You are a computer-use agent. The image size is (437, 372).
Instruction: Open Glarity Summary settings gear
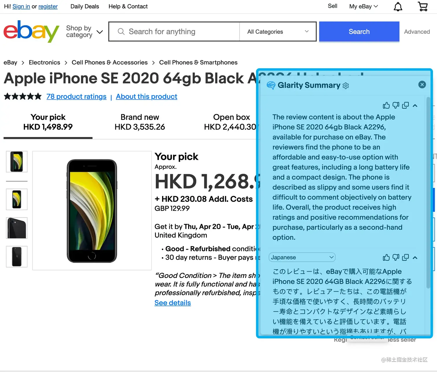coord(346,86)
